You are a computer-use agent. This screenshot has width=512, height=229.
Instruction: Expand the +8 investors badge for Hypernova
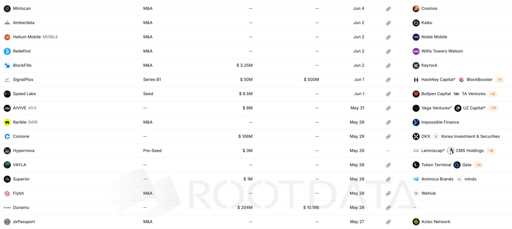[x=491, y=151]
